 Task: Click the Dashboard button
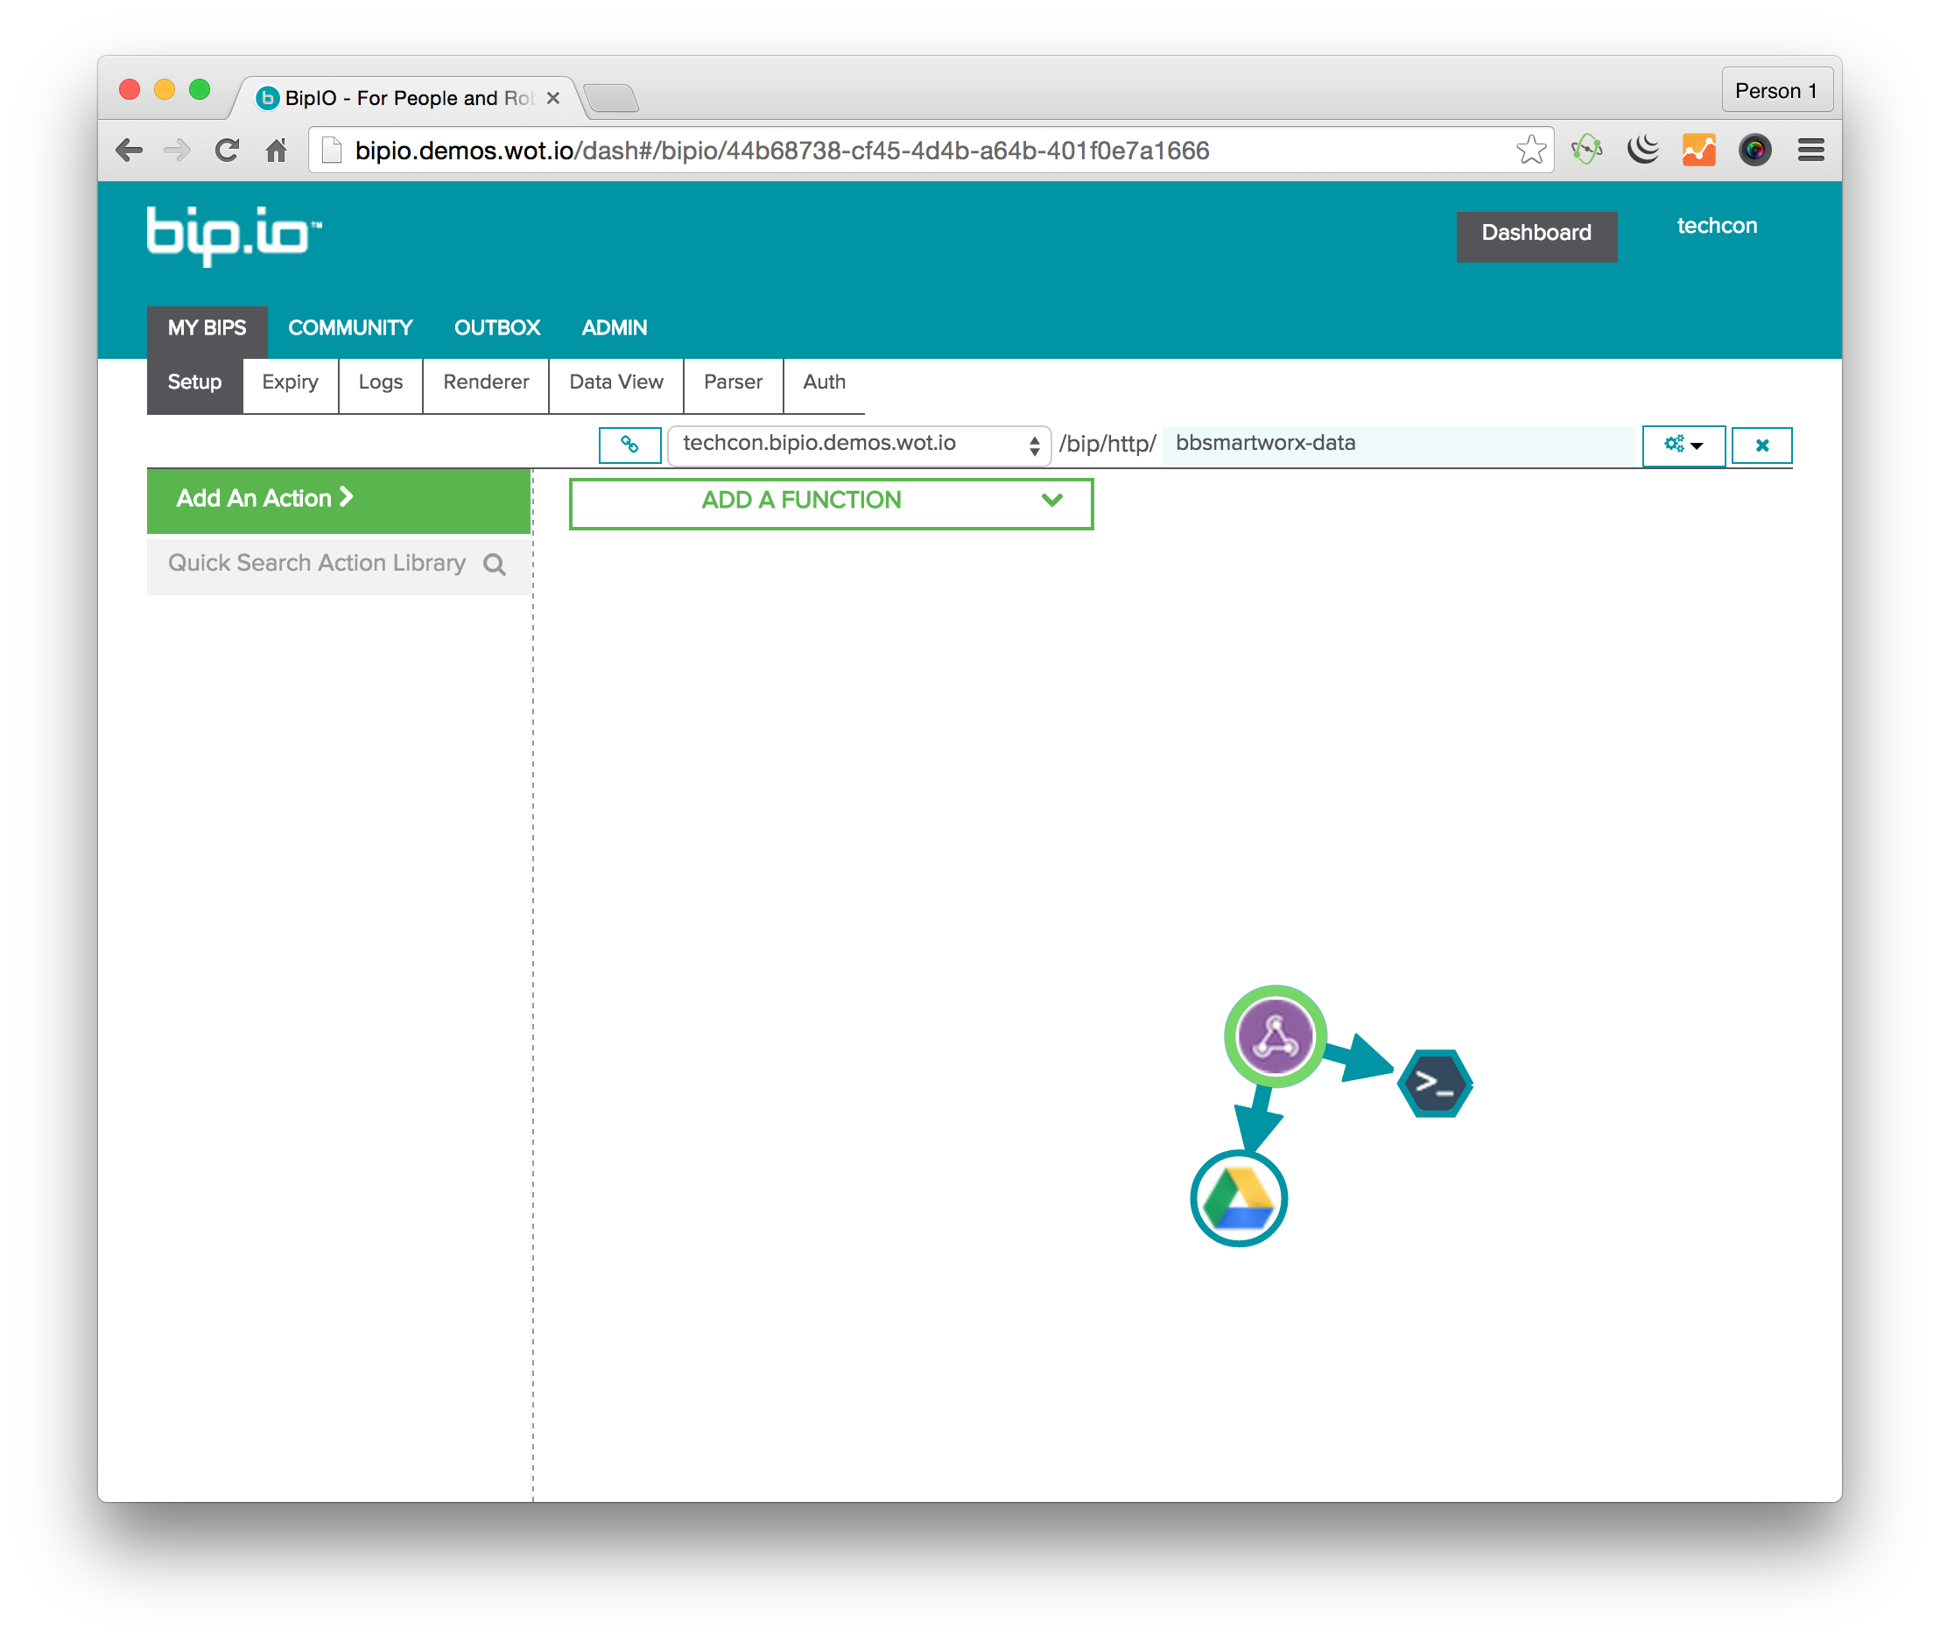tap(1537, 229)
